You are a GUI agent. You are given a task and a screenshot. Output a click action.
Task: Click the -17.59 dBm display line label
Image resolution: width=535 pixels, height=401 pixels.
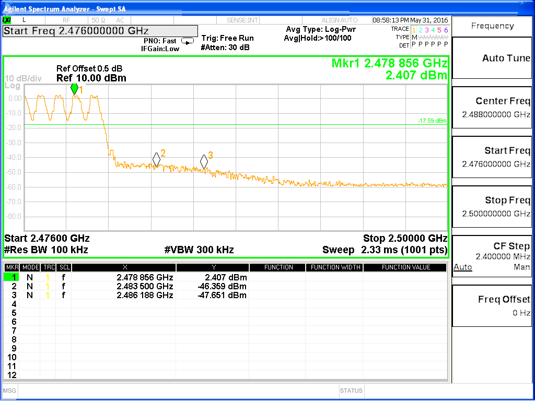pyautogui.click(x=432, y=121)
